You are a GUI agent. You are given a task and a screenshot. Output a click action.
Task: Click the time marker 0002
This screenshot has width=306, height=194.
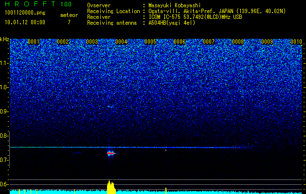63,42
